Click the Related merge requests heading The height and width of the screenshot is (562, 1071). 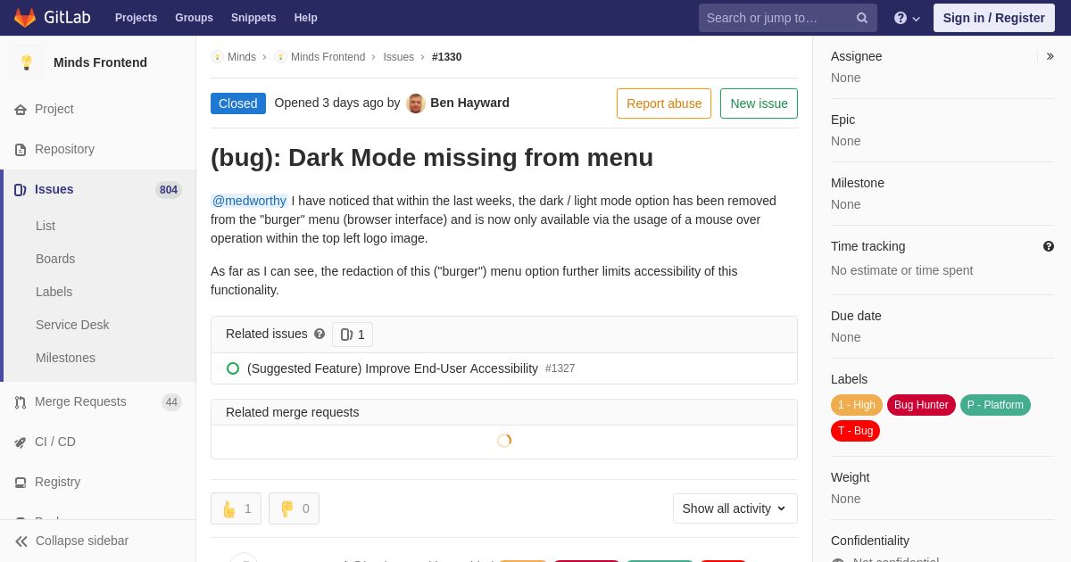tap(293, 412)
